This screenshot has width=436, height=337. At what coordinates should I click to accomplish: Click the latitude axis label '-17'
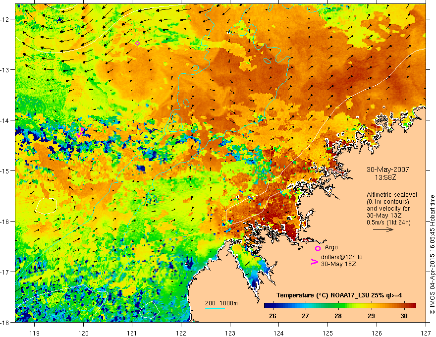(5, 272)
